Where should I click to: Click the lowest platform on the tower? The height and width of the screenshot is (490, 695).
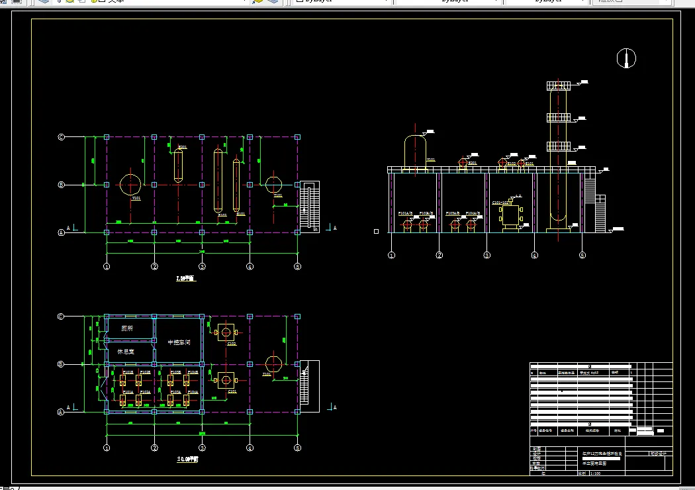tap(559, 146)
